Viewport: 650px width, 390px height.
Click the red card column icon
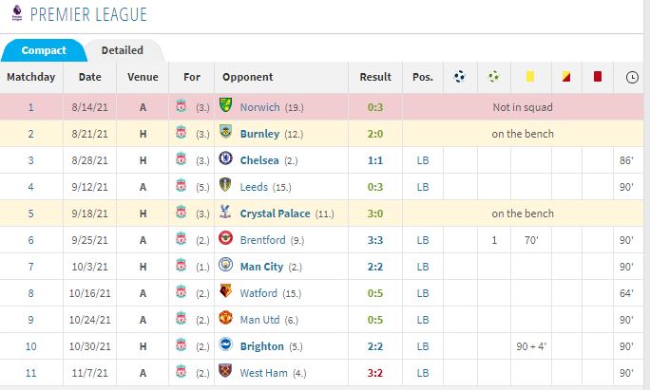(598, 77)
